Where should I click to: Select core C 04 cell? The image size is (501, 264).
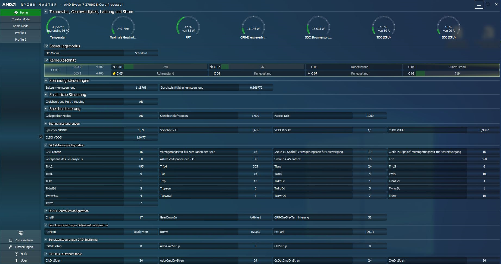451,67
